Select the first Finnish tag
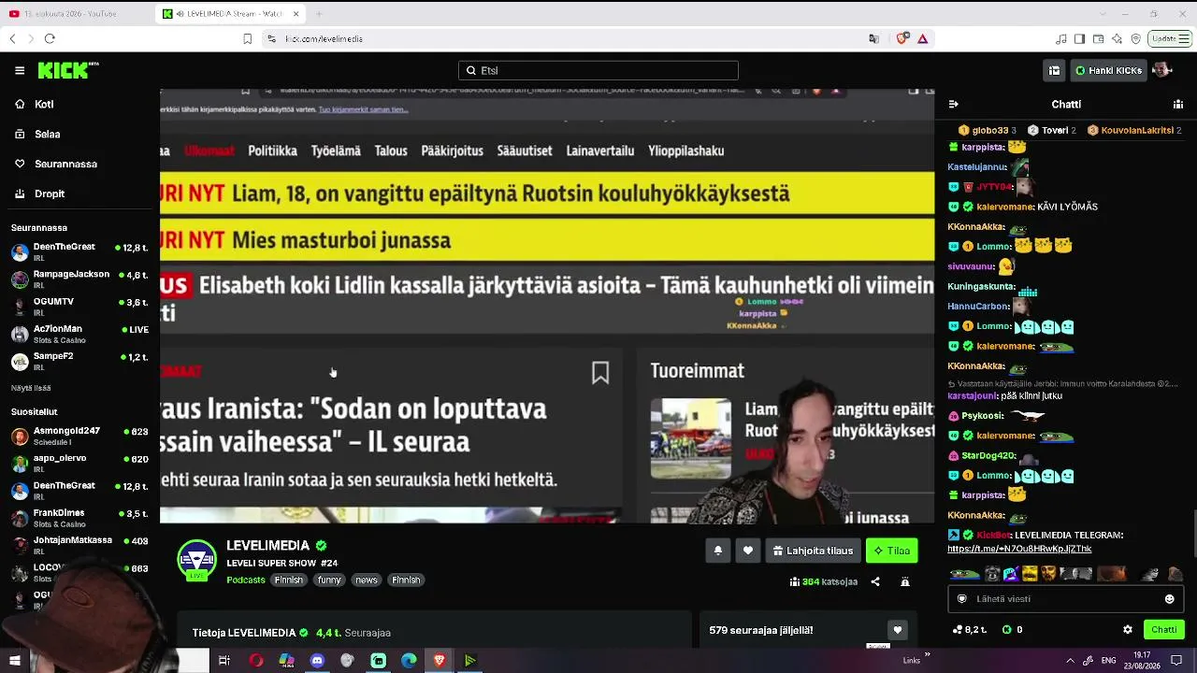This screenshot has height=673, width=1197. 288,580
